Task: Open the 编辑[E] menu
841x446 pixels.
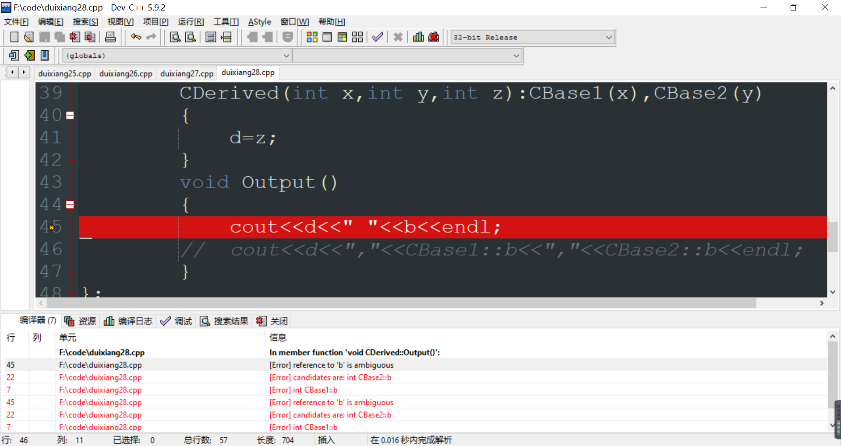Action: point(51,22)
